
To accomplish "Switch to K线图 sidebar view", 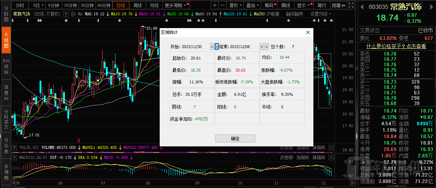I will (6, 40).
